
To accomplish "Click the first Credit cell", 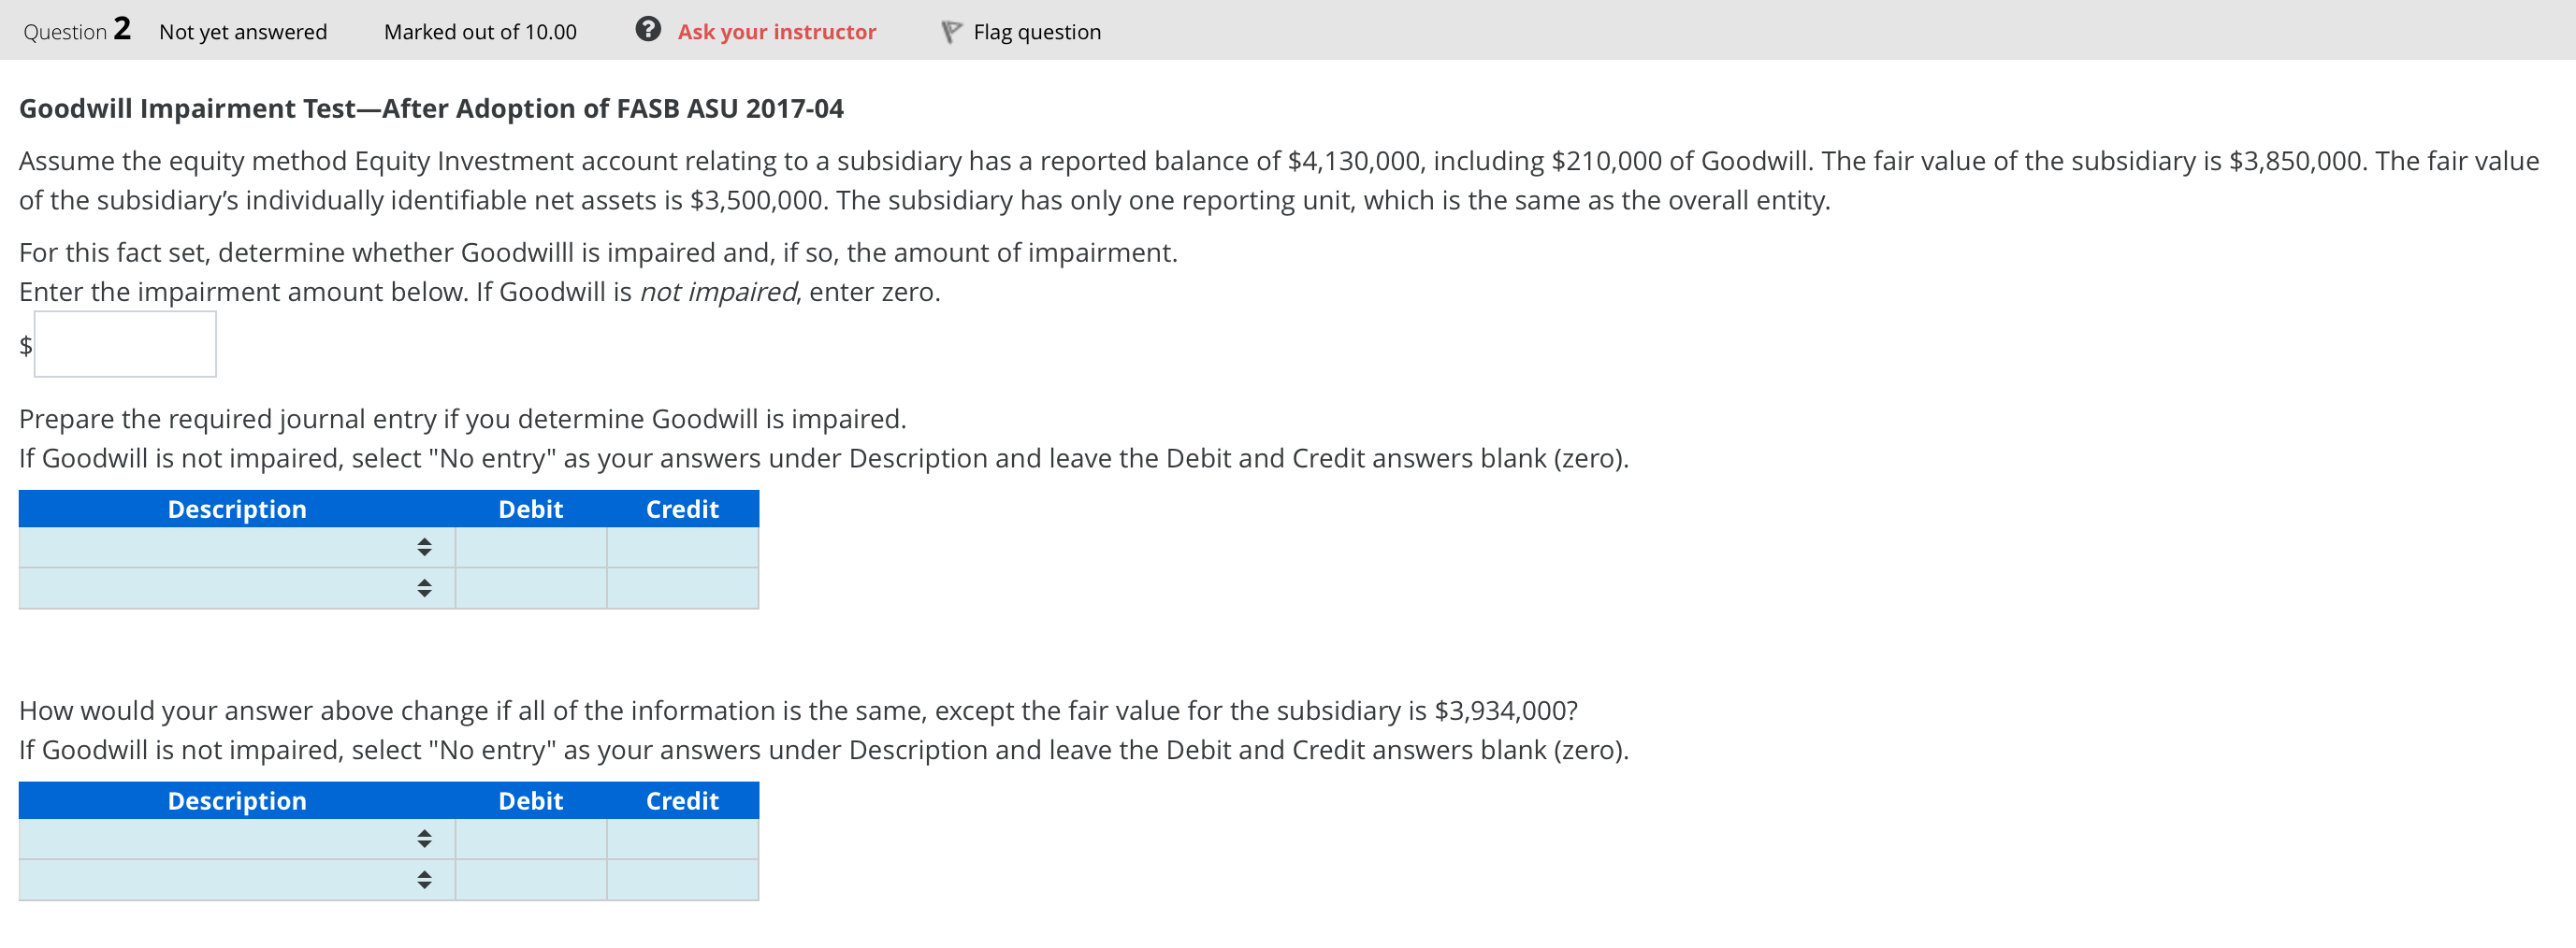I will 682,547.
